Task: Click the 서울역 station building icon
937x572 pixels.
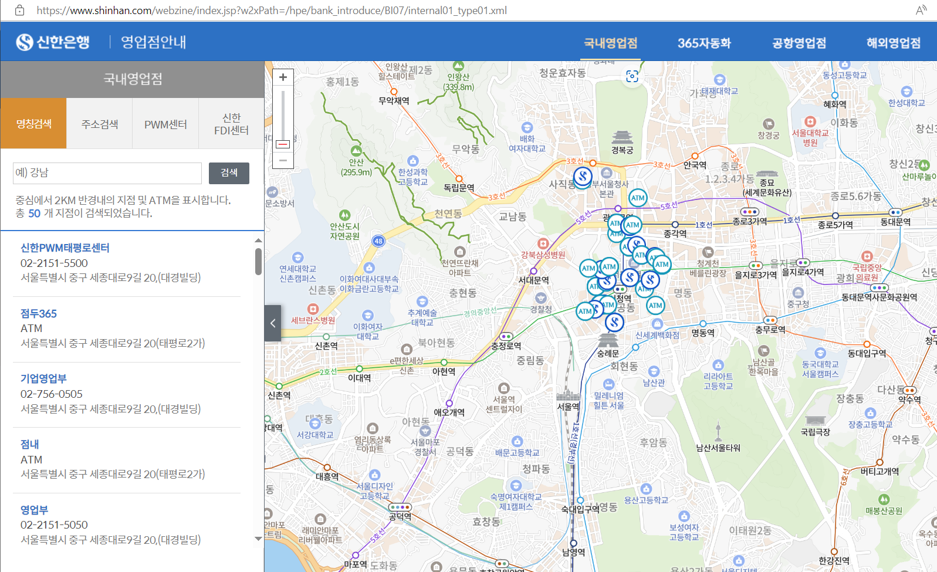Action: 568,394
